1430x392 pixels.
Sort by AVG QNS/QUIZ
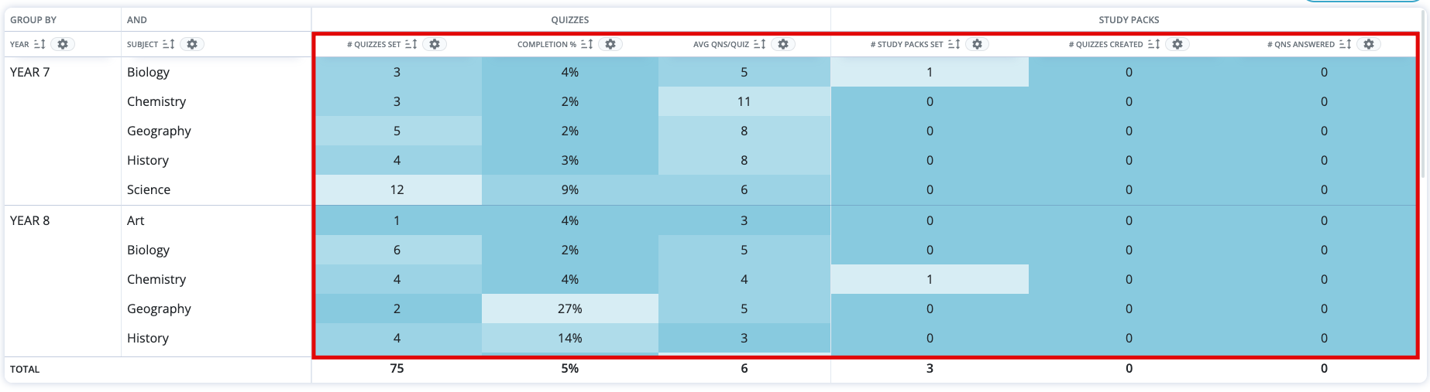point(759,45)
